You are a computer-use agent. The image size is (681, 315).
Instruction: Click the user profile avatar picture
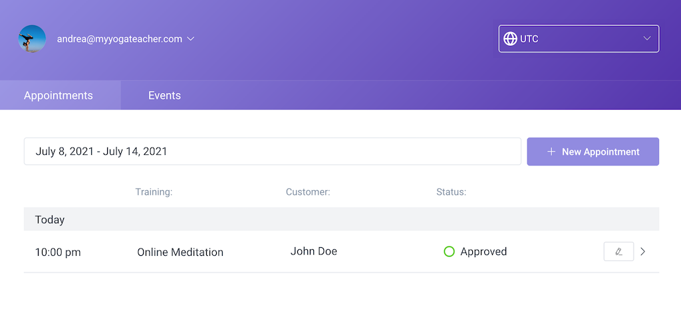32,39
